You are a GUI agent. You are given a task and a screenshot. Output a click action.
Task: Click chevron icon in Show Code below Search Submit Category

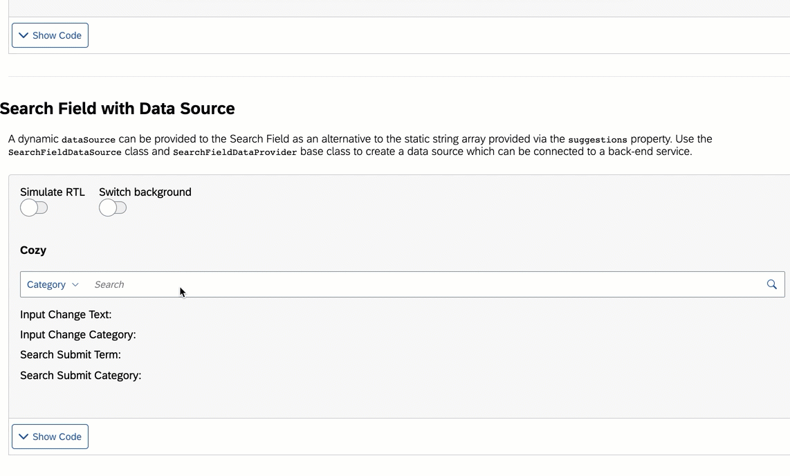point(24,437)
